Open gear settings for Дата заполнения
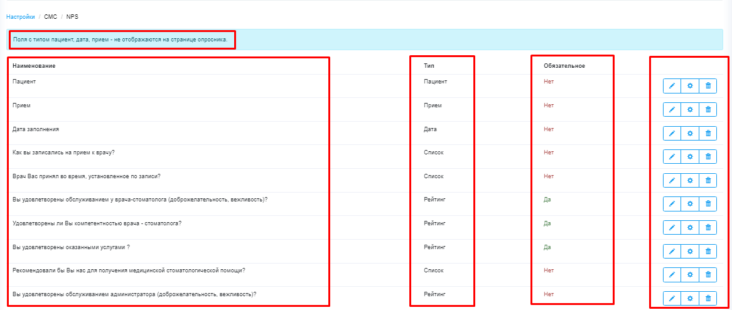Viewport: 732px width, 310px height. pyautogui.click(x=690, y=133)
